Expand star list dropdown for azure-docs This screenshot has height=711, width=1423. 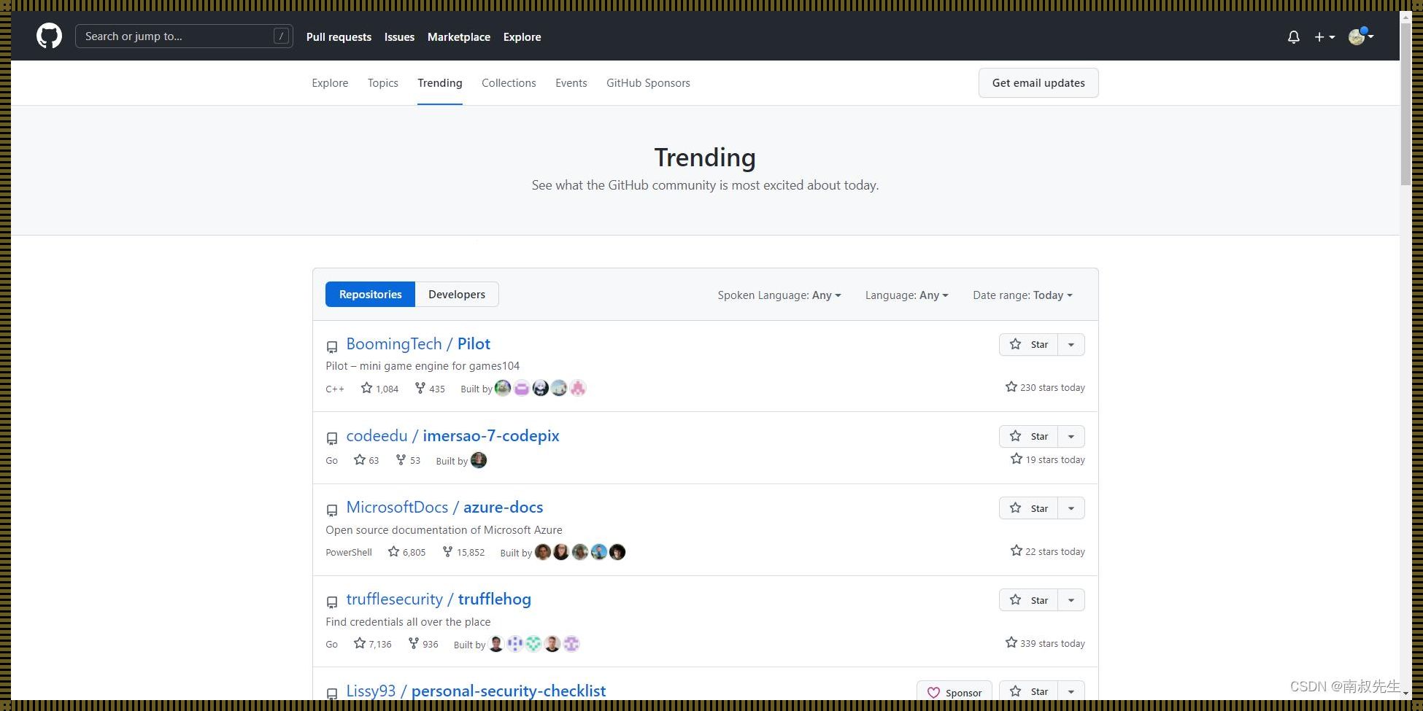[x=1071, y=508]
